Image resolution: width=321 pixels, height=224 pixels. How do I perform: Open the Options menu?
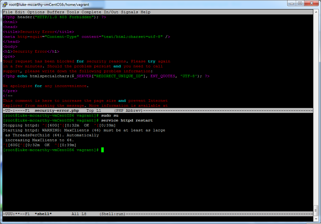35,12
